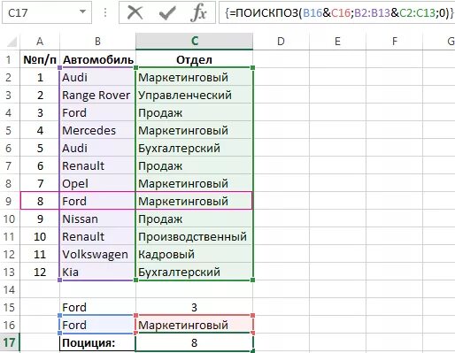Select column C header
The image size is (455, 353).
point(194,42)
